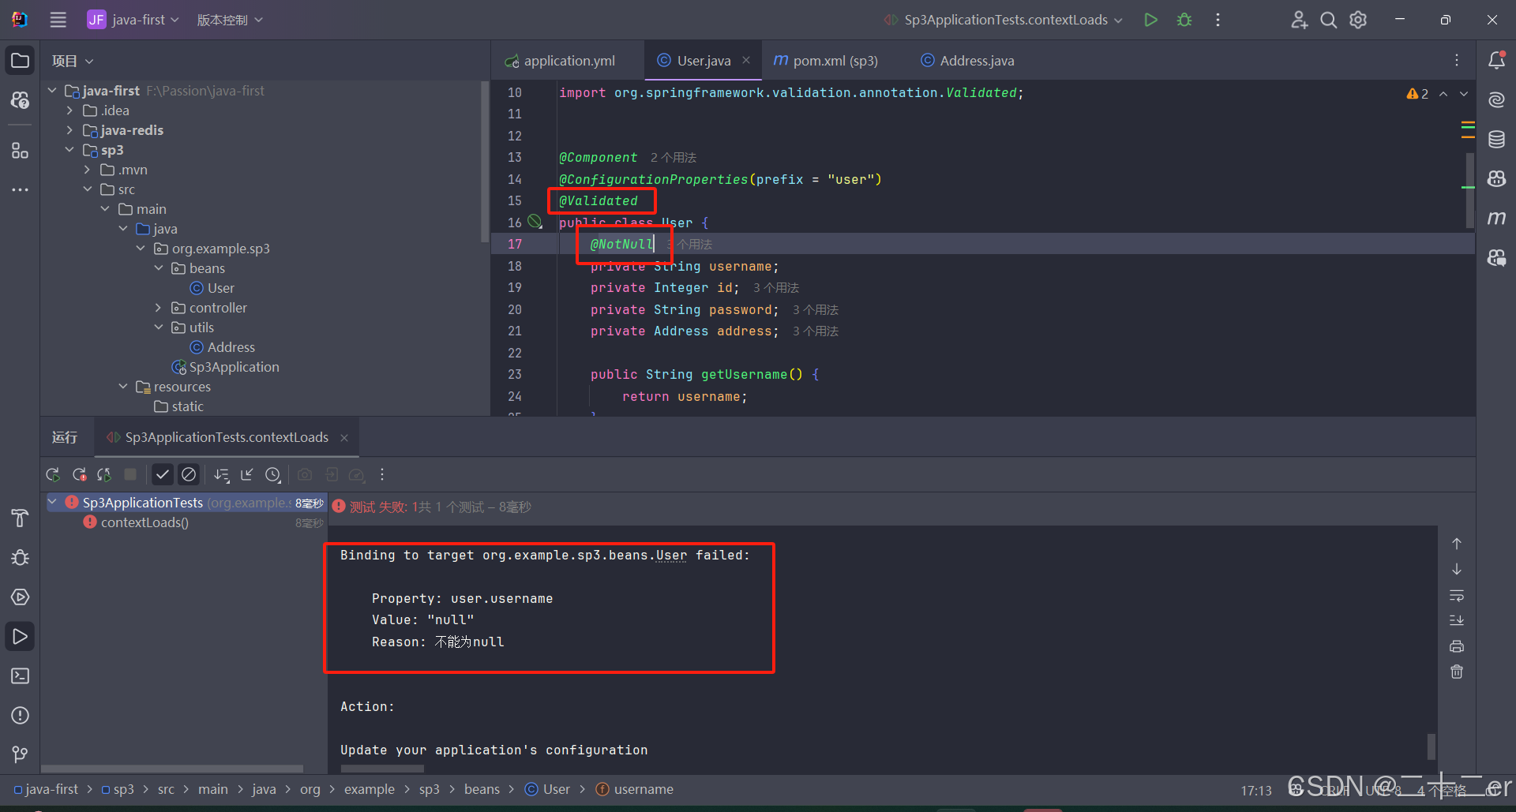Select the contextLoads() test result
The width and height of the screenshot is (1516, 812).
[144, 522]
